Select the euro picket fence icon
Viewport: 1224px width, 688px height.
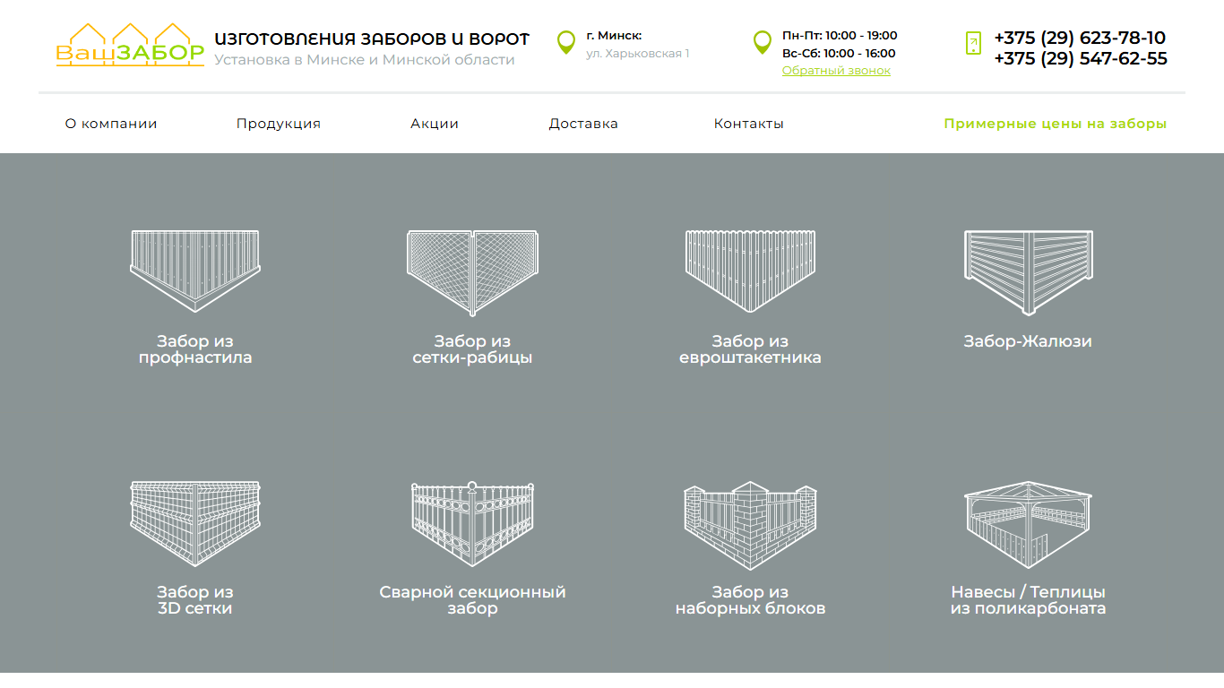[x=750, y=270]
